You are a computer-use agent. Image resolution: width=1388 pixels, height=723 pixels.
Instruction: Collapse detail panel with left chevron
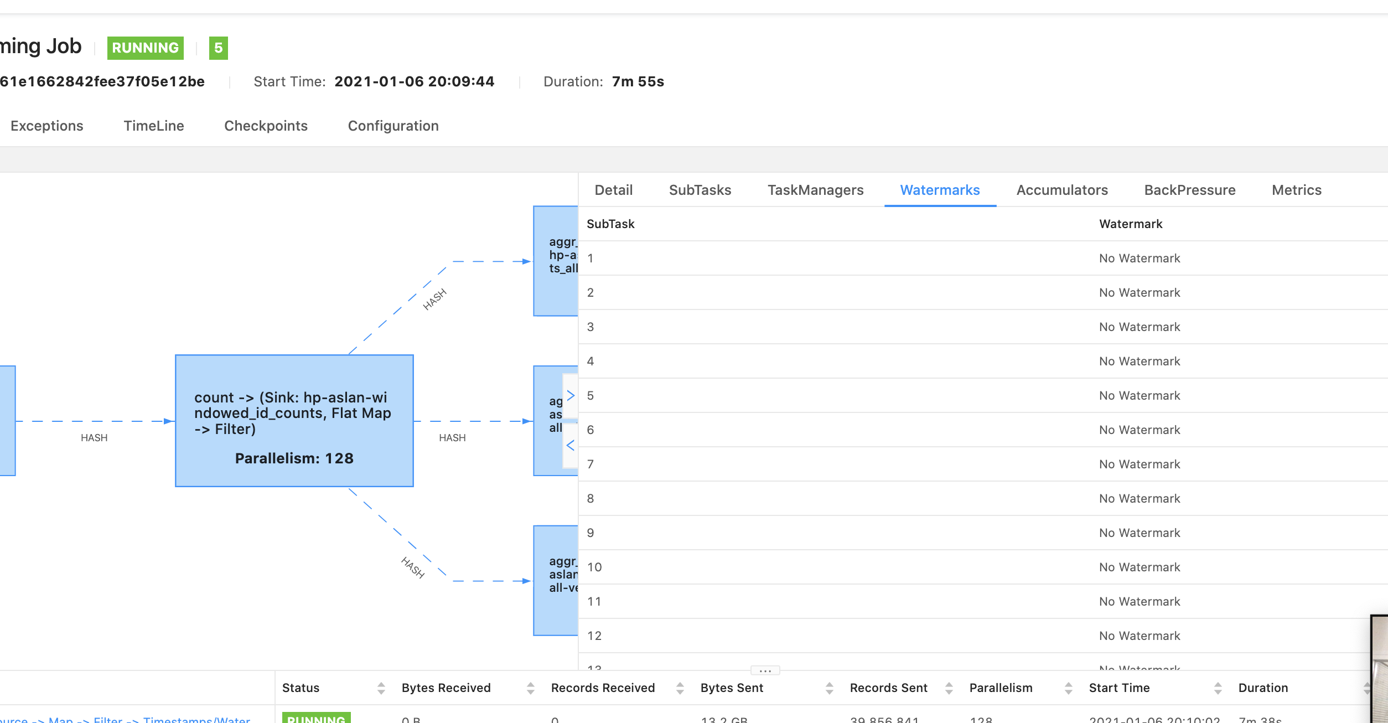(571, 445)
